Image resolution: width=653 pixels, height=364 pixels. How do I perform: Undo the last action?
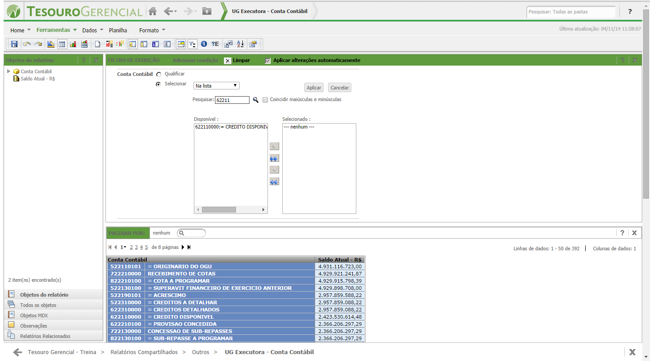tap(26, 44)
